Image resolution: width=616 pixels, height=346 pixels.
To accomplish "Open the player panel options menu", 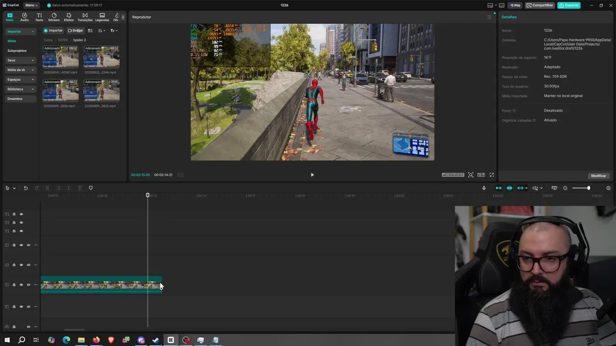I will pyautogui.click(x=489, y=17).
